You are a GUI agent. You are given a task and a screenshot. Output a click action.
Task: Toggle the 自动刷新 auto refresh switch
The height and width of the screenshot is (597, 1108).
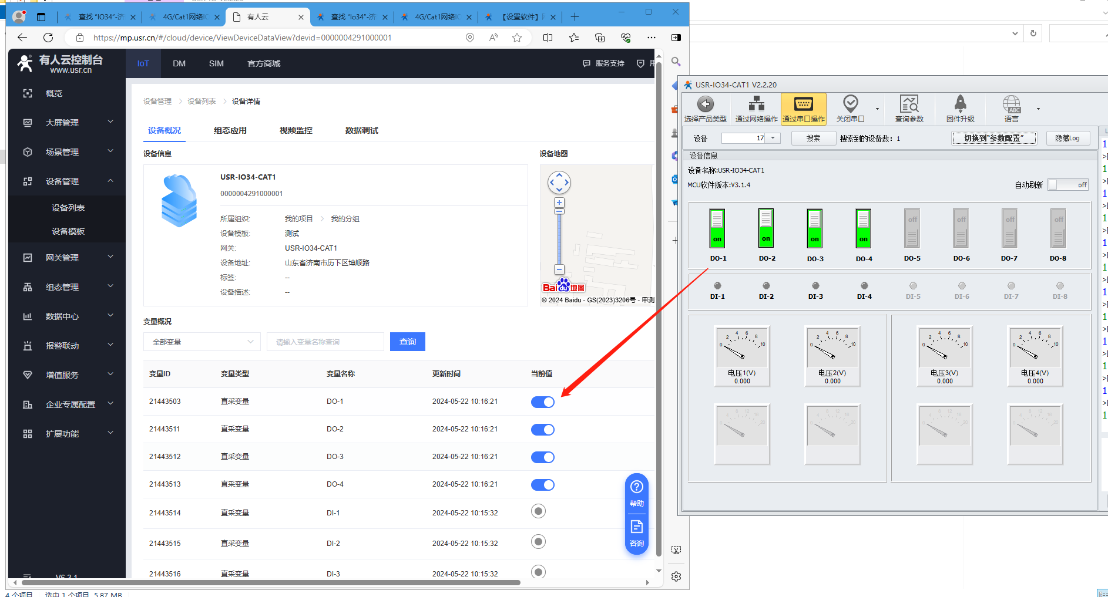[1068, 185]
